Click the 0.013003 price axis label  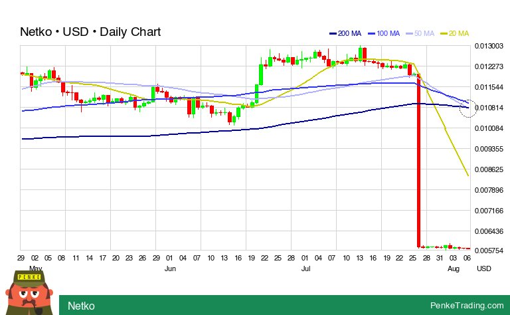click(x=489, y=46)
